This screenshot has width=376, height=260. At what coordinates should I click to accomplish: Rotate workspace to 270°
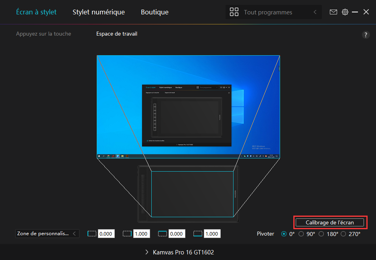(x=343, y=234)
